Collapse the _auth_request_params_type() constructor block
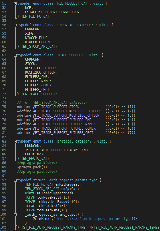 click(x=15, y=215)
